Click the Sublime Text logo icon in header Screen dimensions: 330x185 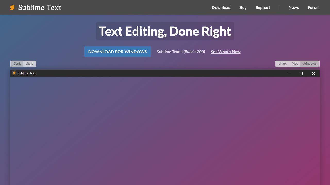pos(12,8)
